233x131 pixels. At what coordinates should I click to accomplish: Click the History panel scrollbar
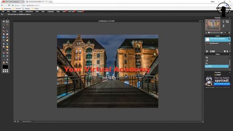point(230,62)
